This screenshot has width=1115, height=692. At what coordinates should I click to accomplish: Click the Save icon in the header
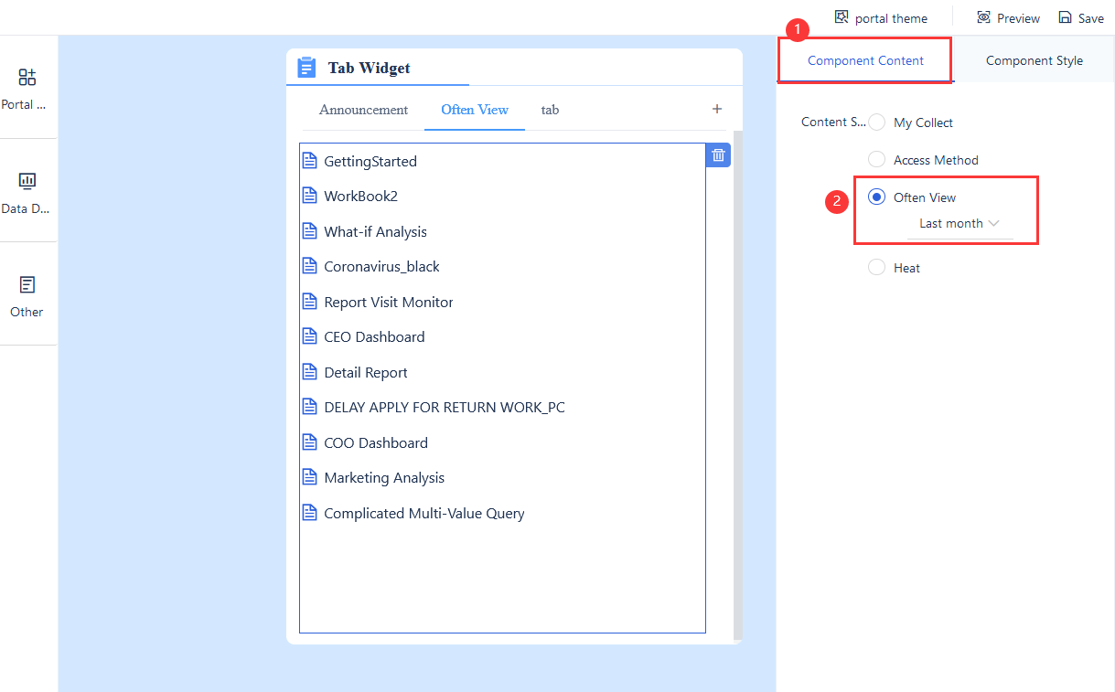point(1066,17)
